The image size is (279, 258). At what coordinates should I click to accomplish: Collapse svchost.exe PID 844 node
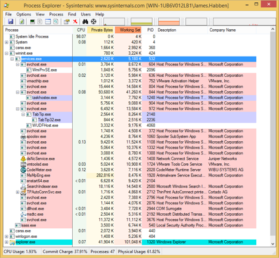click(x=18, y=92)
